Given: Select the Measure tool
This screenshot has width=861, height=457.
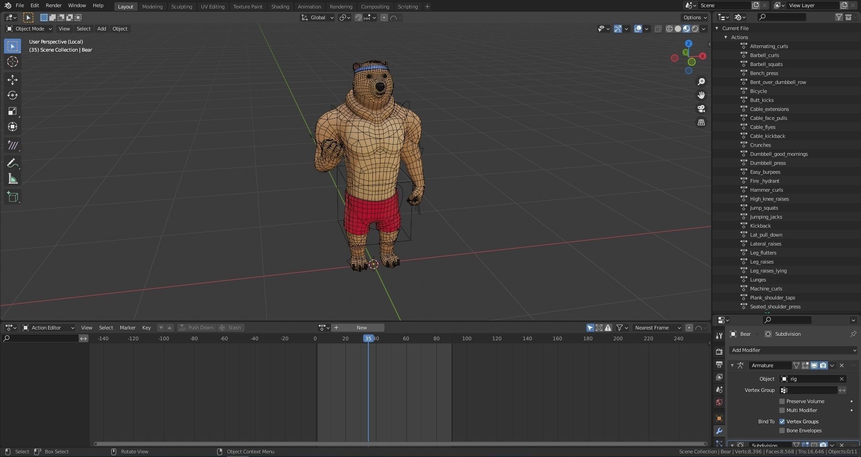Looking at the screenshot, I should (13, 179).
